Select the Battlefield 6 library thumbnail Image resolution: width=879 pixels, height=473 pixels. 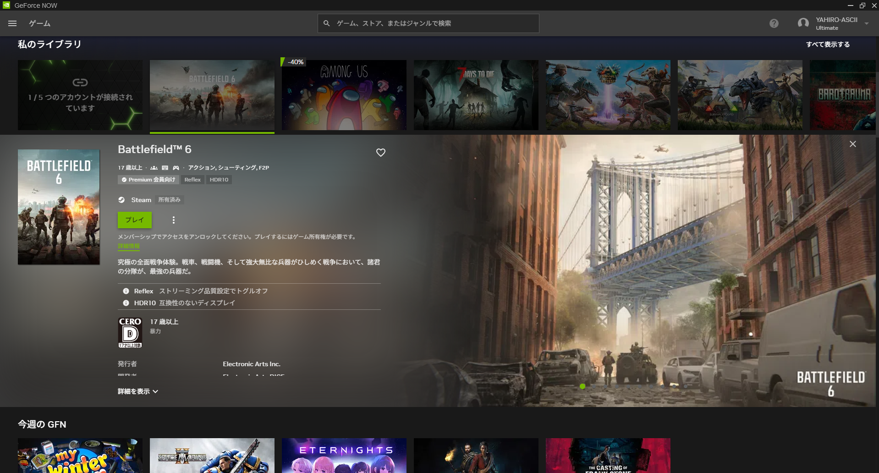pyautogui.click(x=212, y=95)
